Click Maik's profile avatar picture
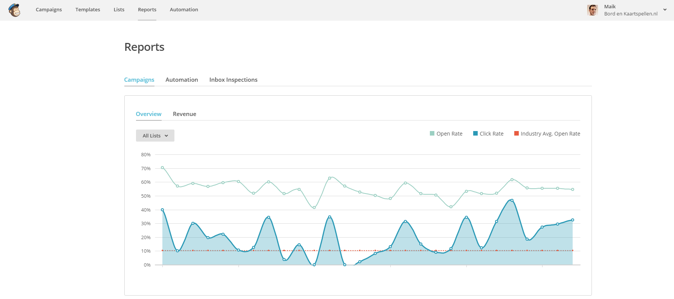The height and width of the screenshot is (299, 674). pos(593,10)
